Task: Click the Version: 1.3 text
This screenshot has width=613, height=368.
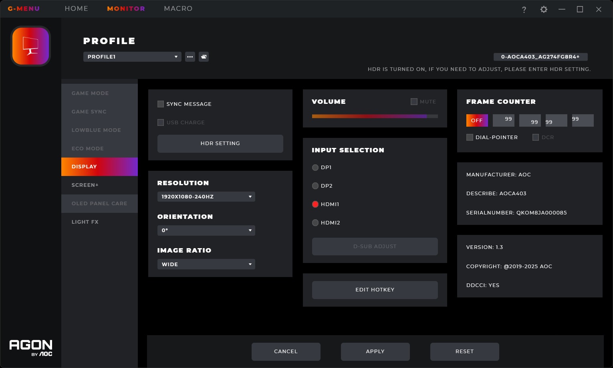Action: pyautogui.click(x=484, y=247)
